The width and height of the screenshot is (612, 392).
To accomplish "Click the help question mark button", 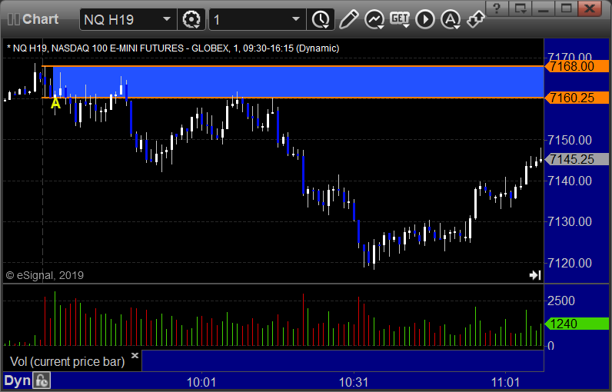I will [497, 8].
